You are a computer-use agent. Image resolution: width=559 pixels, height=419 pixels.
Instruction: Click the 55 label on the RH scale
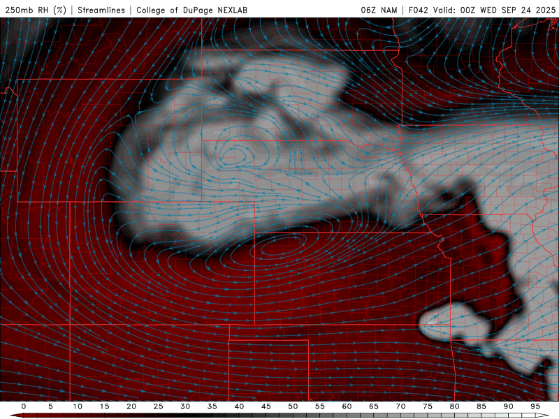(320, 406)
